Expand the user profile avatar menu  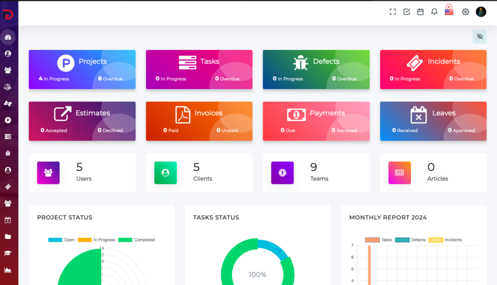(480, 12)
